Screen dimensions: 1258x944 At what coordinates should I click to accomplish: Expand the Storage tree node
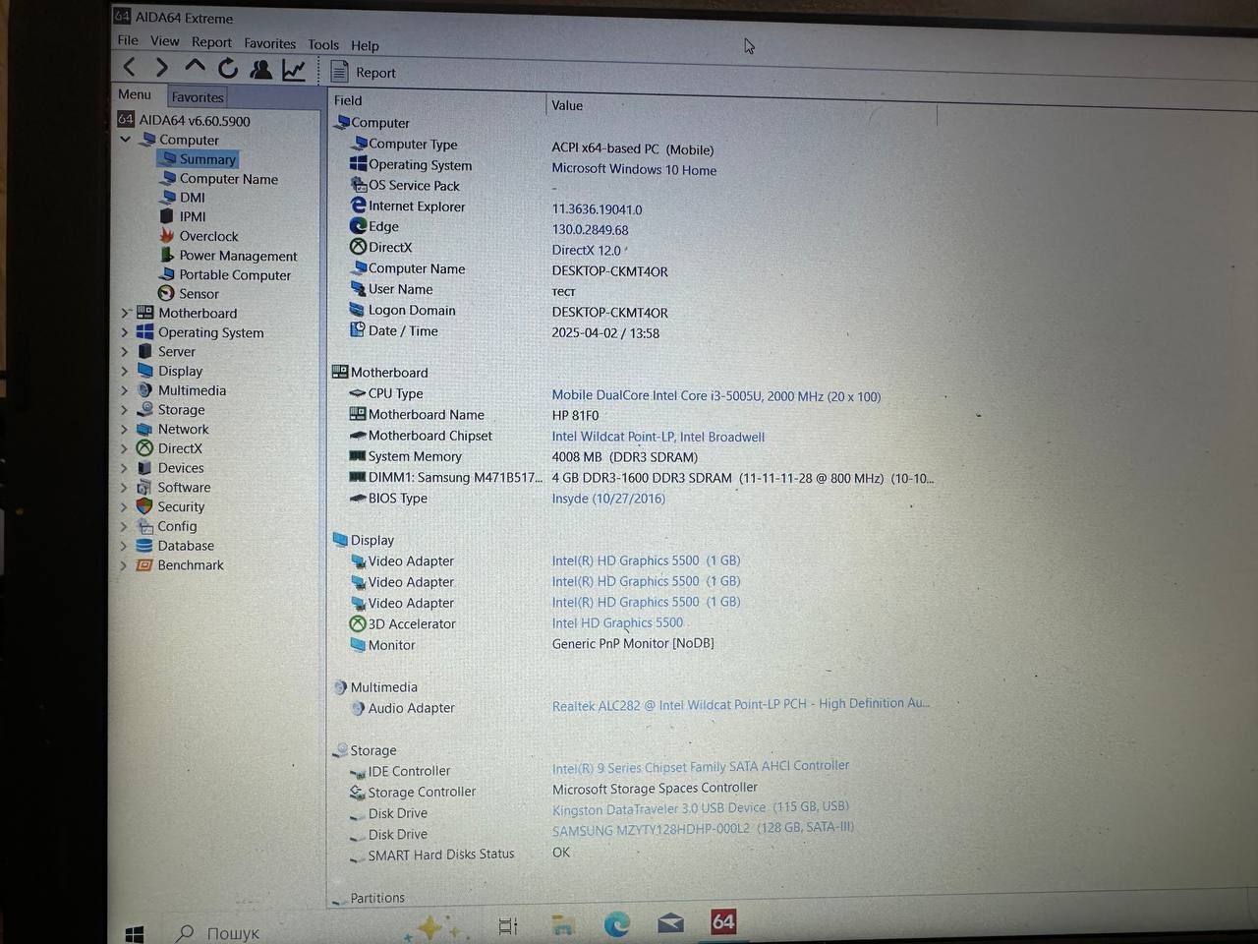coord(125,410)
